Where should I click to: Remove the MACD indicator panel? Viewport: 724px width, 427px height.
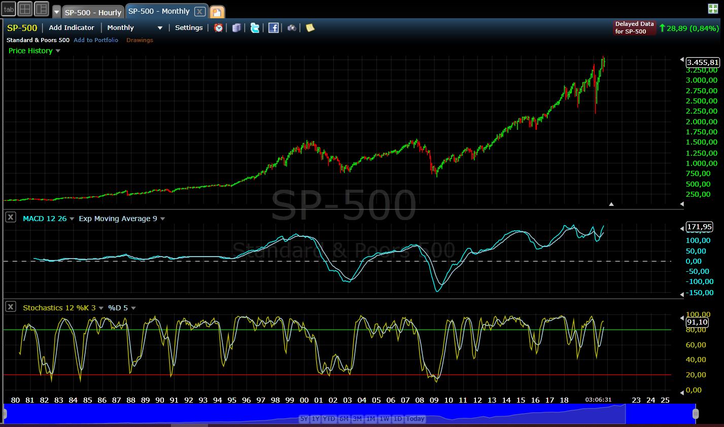pos(10,217)
